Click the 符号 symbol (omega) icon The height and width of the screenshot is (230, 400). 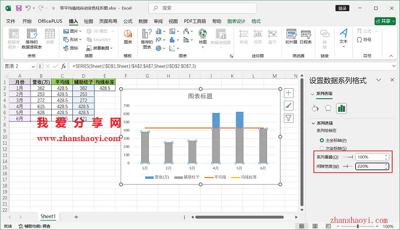359,39
